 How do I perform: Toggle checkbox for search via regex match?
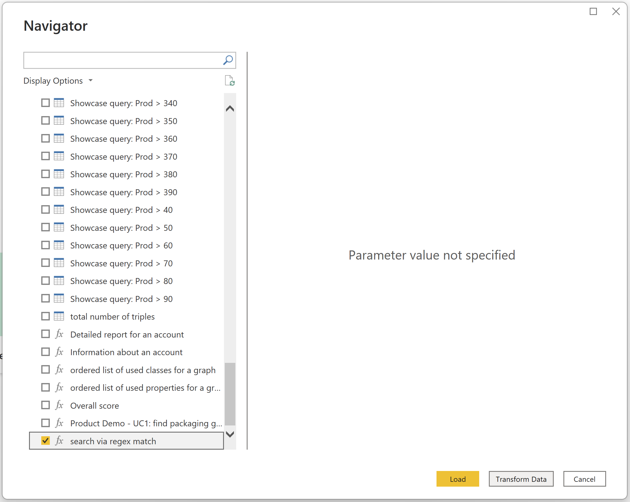pyautogui.click(x=46, y=441)
